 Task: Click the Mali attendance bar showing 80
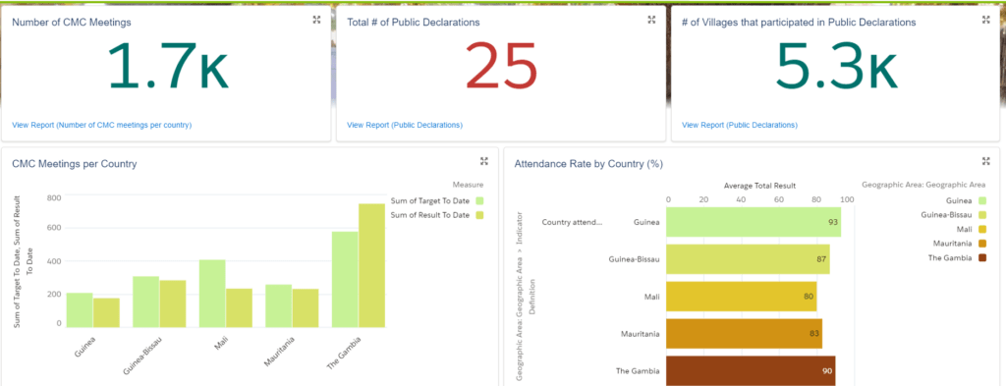[x=742, y=297]
